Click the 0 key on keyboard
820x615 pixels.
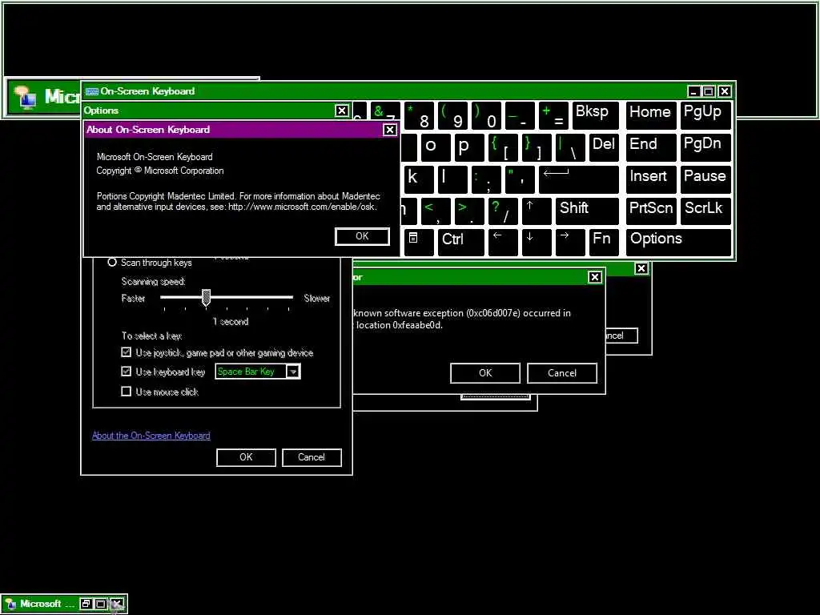click(486, 115)
